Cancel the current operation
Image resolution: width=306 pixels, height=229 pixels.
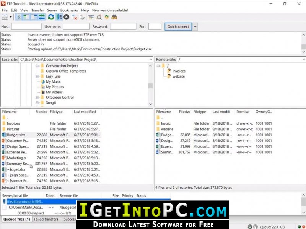66,17
